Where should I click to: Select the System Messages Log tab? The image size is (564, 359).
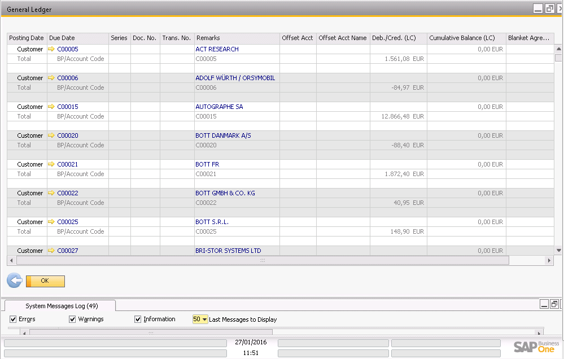click(x=61, y=306)
